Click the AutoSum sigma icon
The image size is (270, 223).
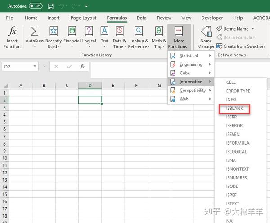pos(35,31)
